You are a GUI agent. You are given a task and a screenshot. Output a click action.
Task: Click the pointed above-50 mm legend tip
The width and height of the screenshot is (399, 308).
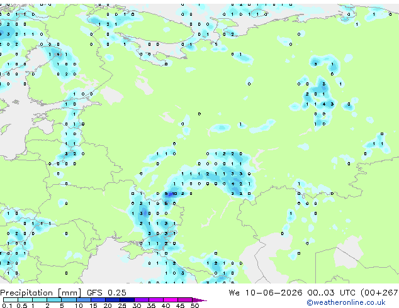pyautogui.click(x=199, y=300)
